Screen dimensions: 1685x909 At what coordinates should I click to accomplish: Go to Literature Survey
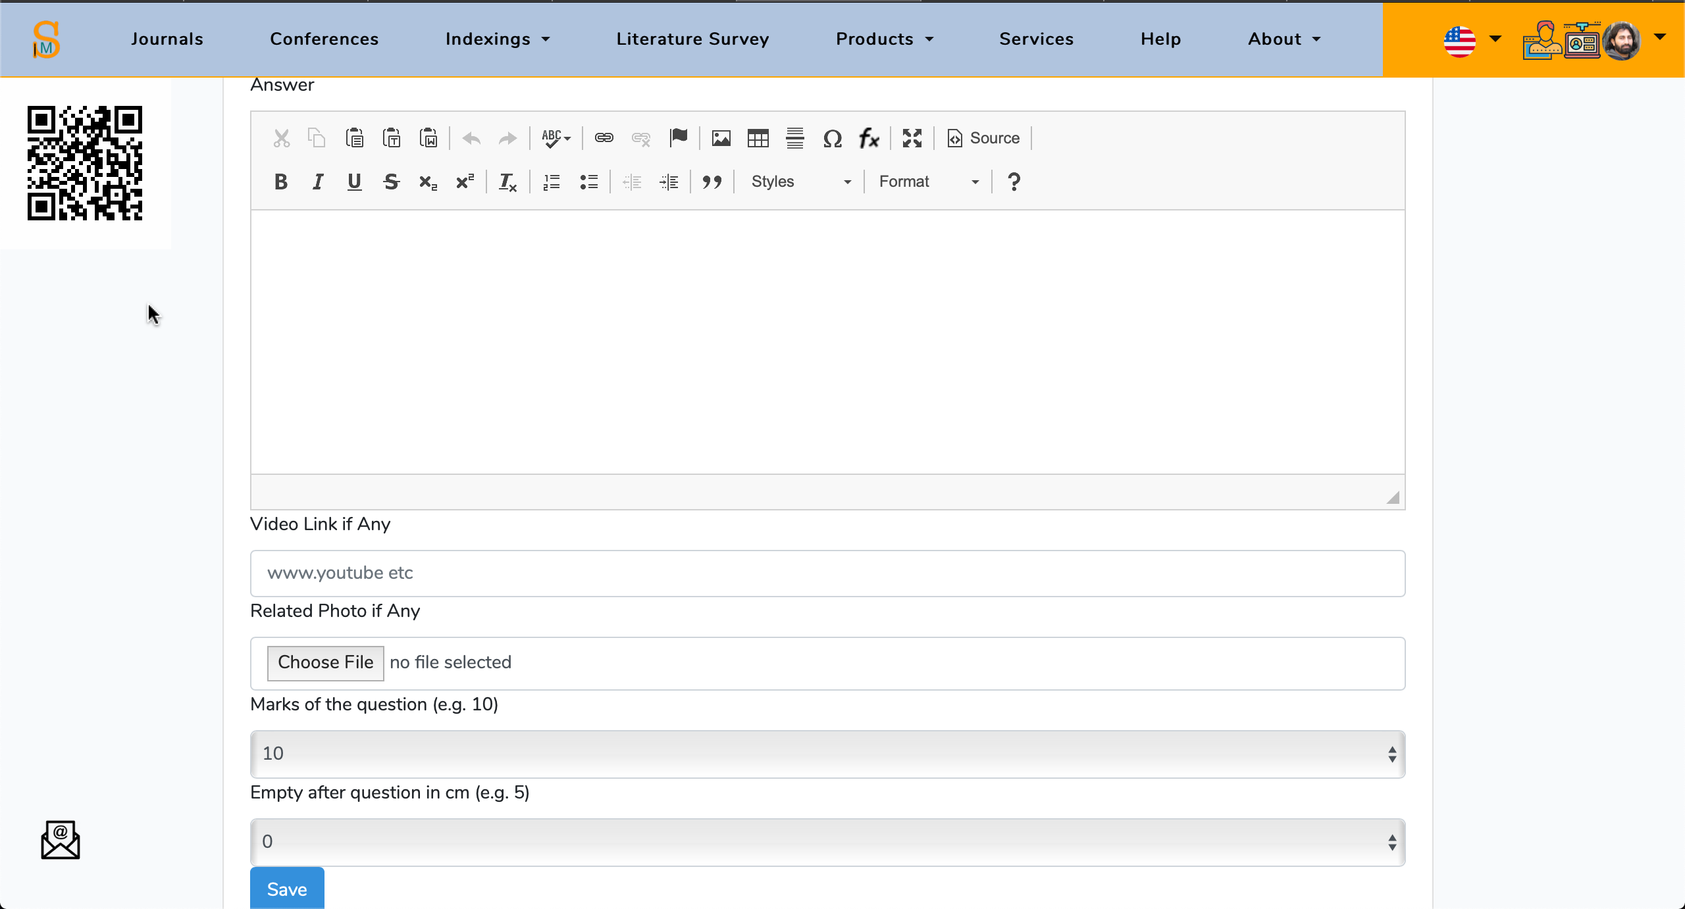692,39
